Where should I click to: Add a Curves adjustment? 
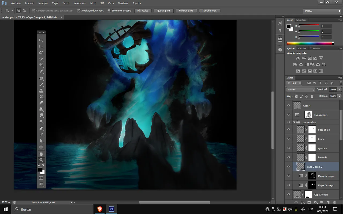coord(310,58)
